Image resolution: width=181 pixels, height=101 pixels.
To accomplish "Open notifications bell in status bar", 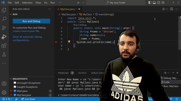I will click(x=177, y=99).
